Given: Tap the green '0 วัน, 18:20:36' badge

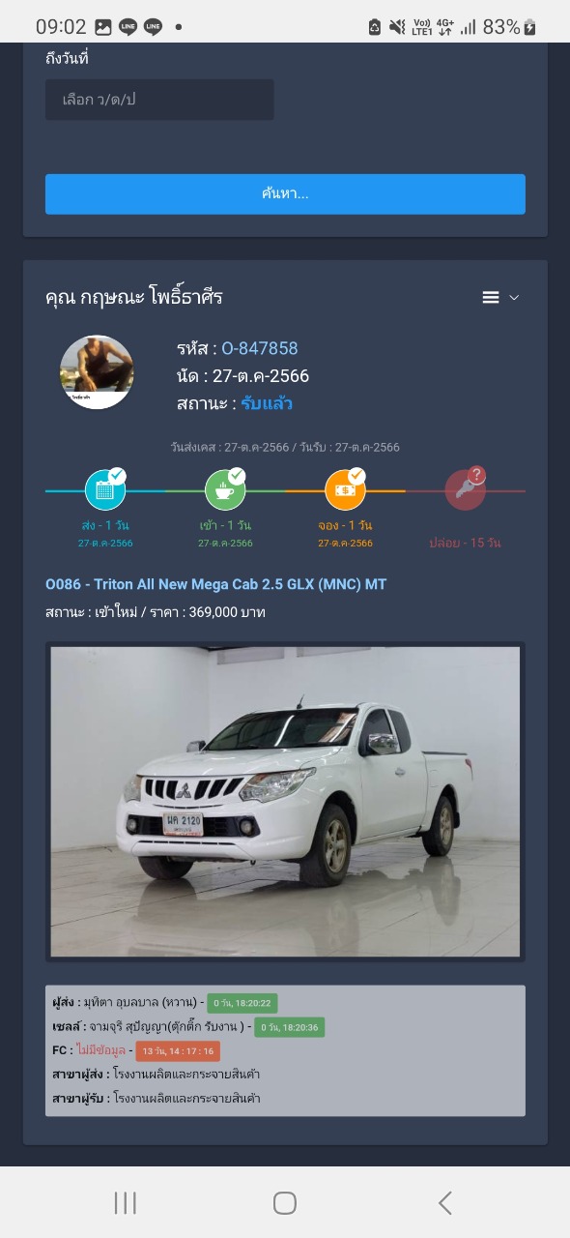Looking at the screenshot, I should point(290,1027).
